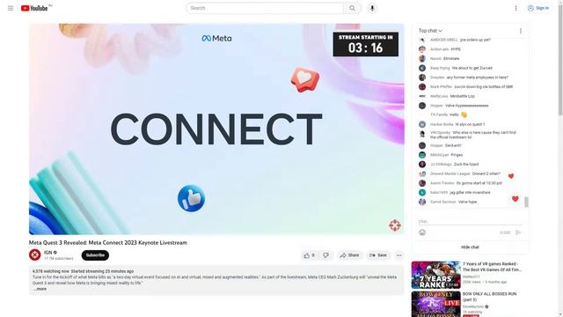563x317 pixels.
Task: Go to the YouTube home logo
Action: (34, 8)
